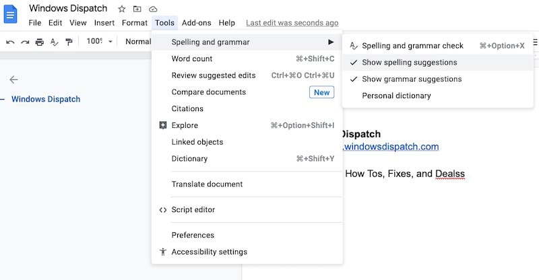Click the Accessibility settings menu entry
The image size is (539, 280).
point(247,252)
